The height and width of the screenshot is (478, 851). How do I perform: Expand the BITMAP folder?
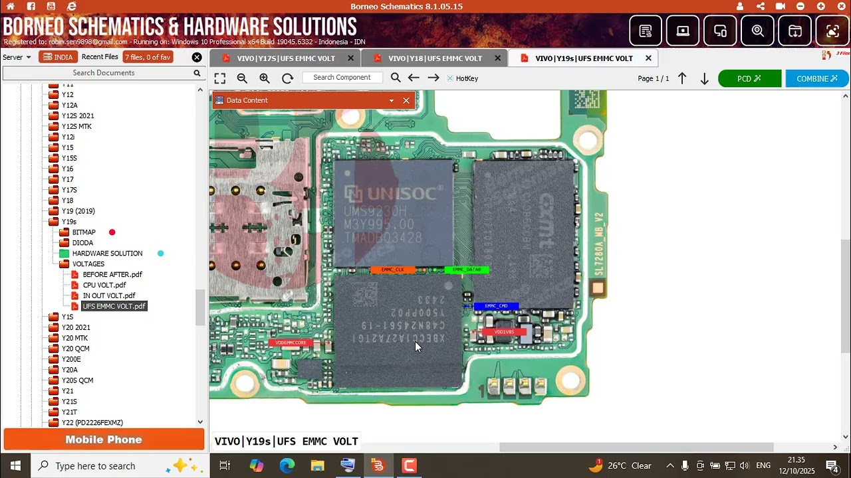64,232
